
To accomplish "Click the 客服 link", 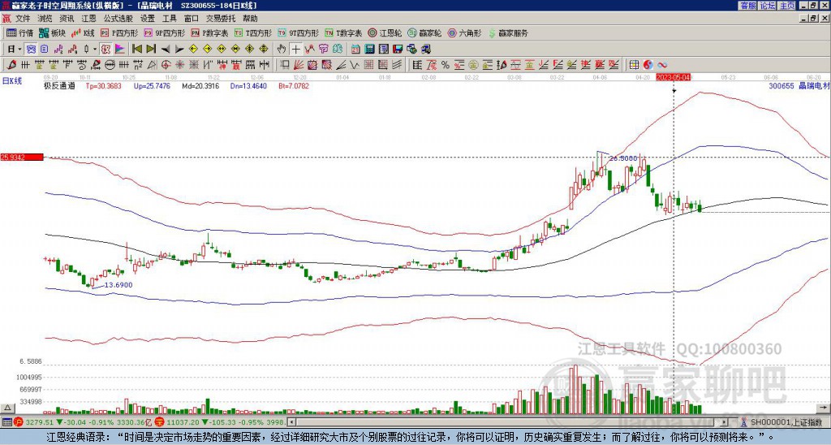I will tap(747, 6).
